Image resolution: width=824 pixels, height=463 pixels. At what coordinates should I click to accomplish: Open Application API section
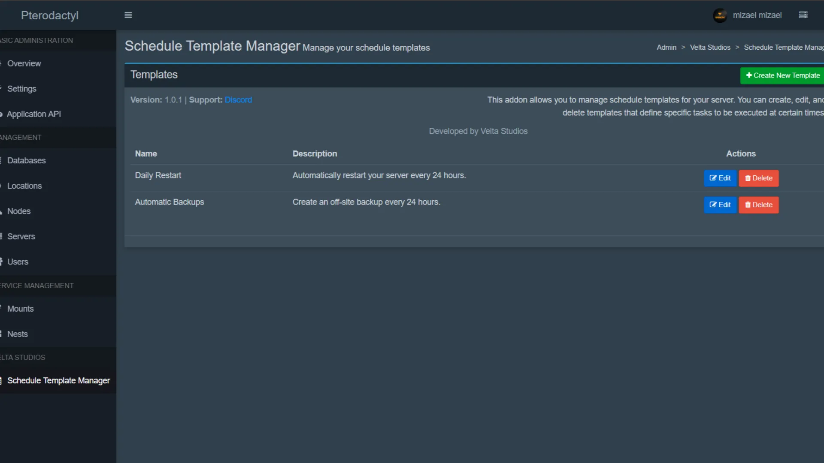33,114
